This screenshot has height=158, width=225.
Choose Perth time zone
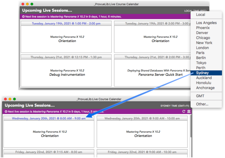pos(206,68)
